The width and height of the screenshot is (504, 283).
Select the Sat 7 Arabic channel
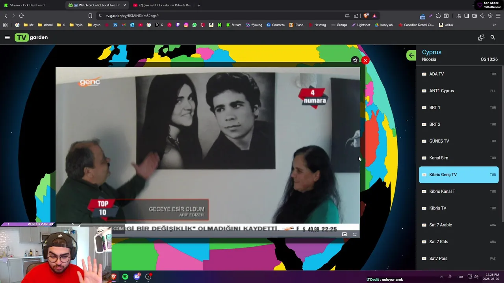point(459,225)
